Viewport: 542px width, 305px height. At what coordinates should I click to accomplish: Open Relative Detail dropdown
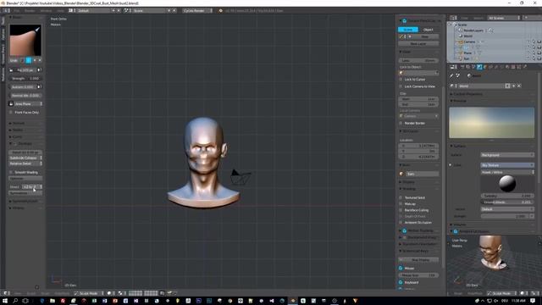tap(25, 164)
